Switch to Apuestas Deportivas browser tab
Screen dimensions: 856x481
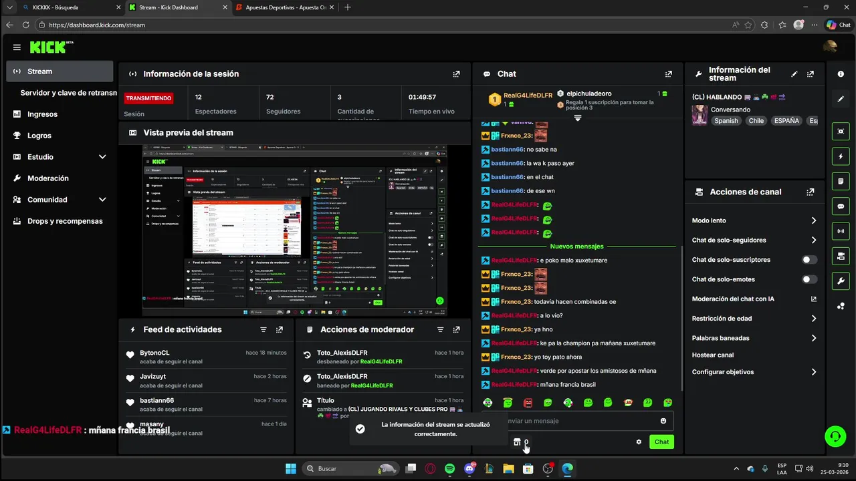(284, 7)
